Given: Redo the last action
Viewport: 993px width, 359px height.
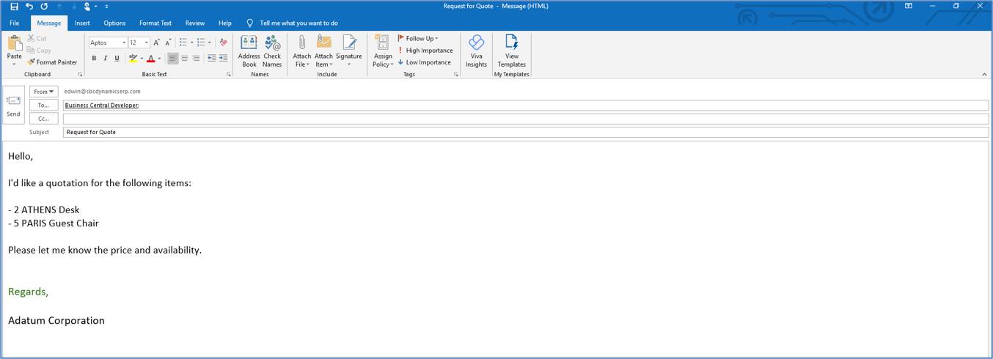Looking at the screenshot, I should pyautogui.click(x=44, y=7).
